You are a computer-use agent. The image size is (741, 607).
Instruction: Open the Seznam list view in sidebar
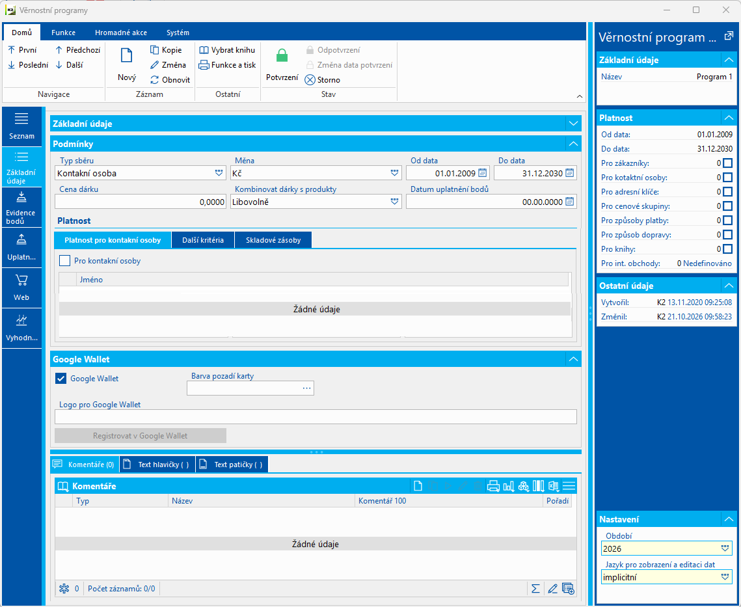pos(21,126)
